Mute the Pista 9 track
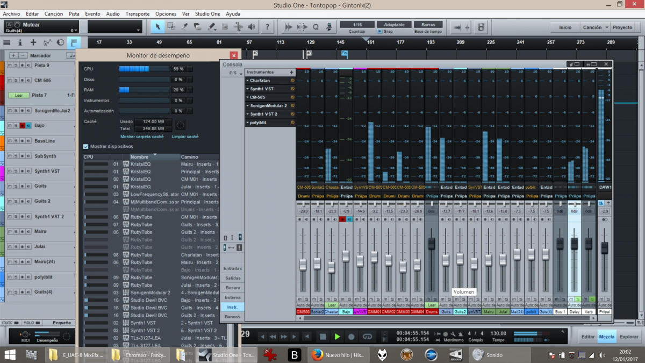Image resolution: width=645 pixels, height=363 pixels. (9, 65)
